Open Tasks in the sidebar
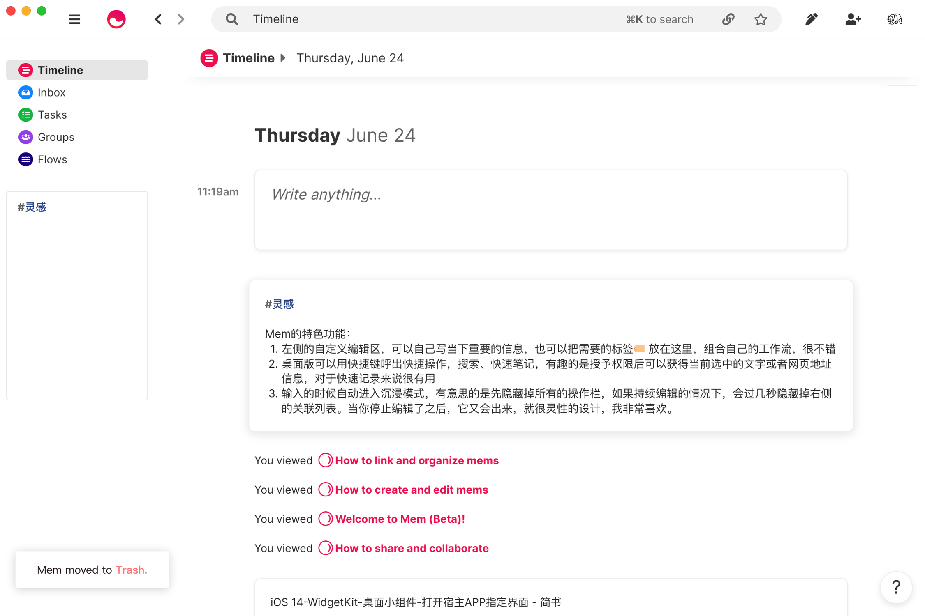 tap(52, 115)
